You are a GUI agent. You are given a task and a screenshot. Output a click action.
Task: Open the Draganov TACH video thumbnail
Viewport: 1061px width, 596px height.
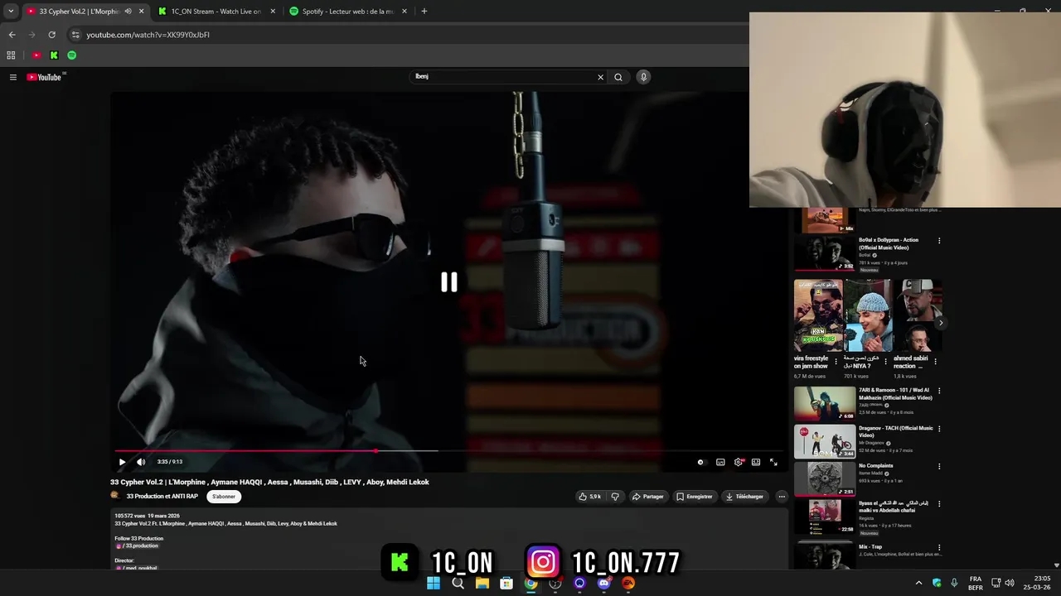point(825,442)
